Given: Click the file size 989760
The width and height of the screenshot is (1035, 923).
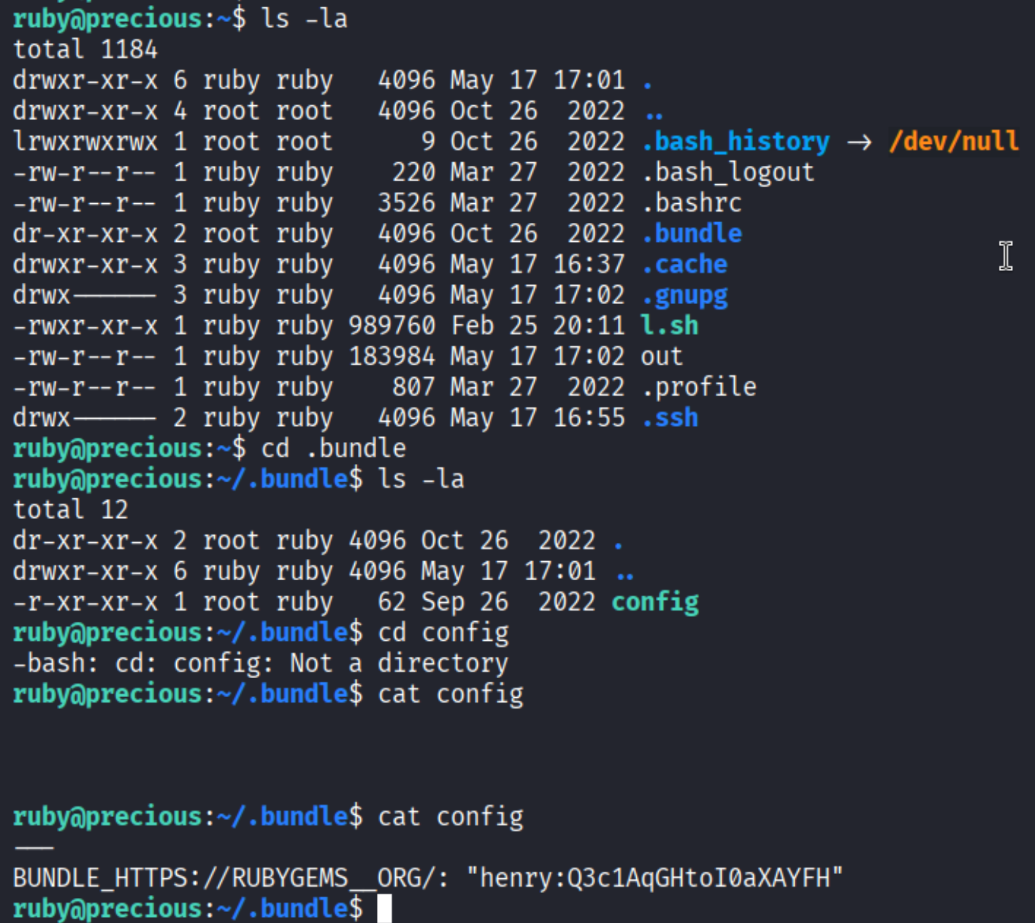Looking at the screenshot, I should tap(391, 326).
